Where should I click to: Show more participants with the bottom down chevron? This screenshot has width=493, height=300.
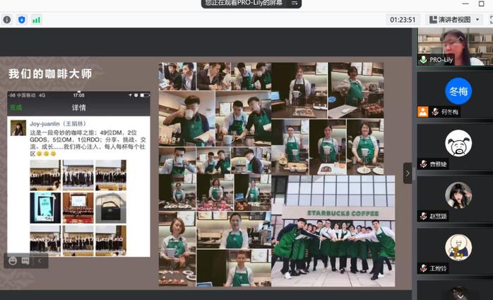[x=461, y=297]
